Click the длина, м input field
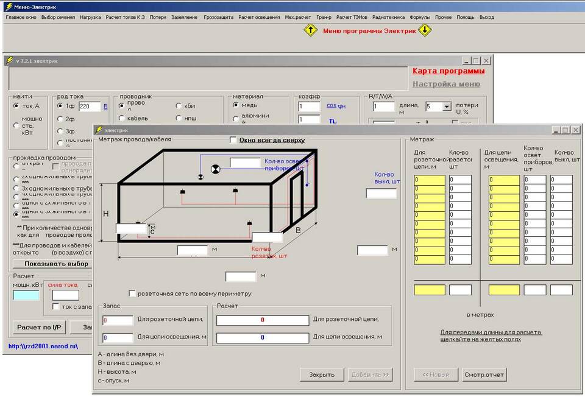The image size is (585, 397). click(383, 107)
